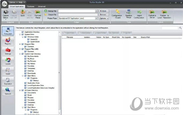Open the Options menu

[13, 2]
